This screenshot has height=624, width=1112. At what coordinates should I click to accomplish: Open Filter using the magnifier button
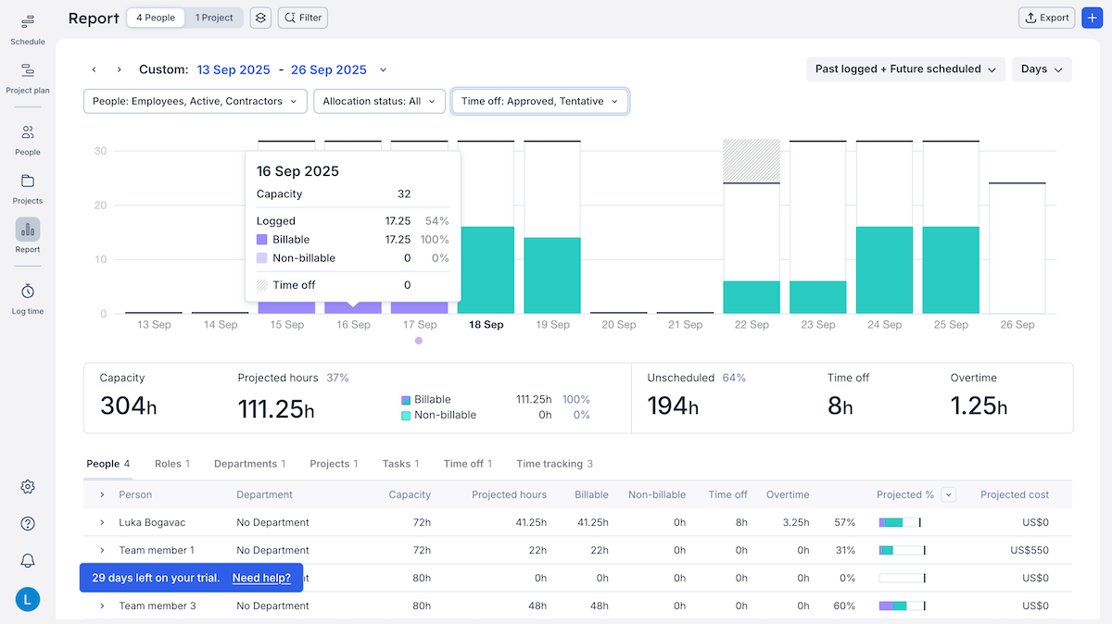tap(302, 17)
